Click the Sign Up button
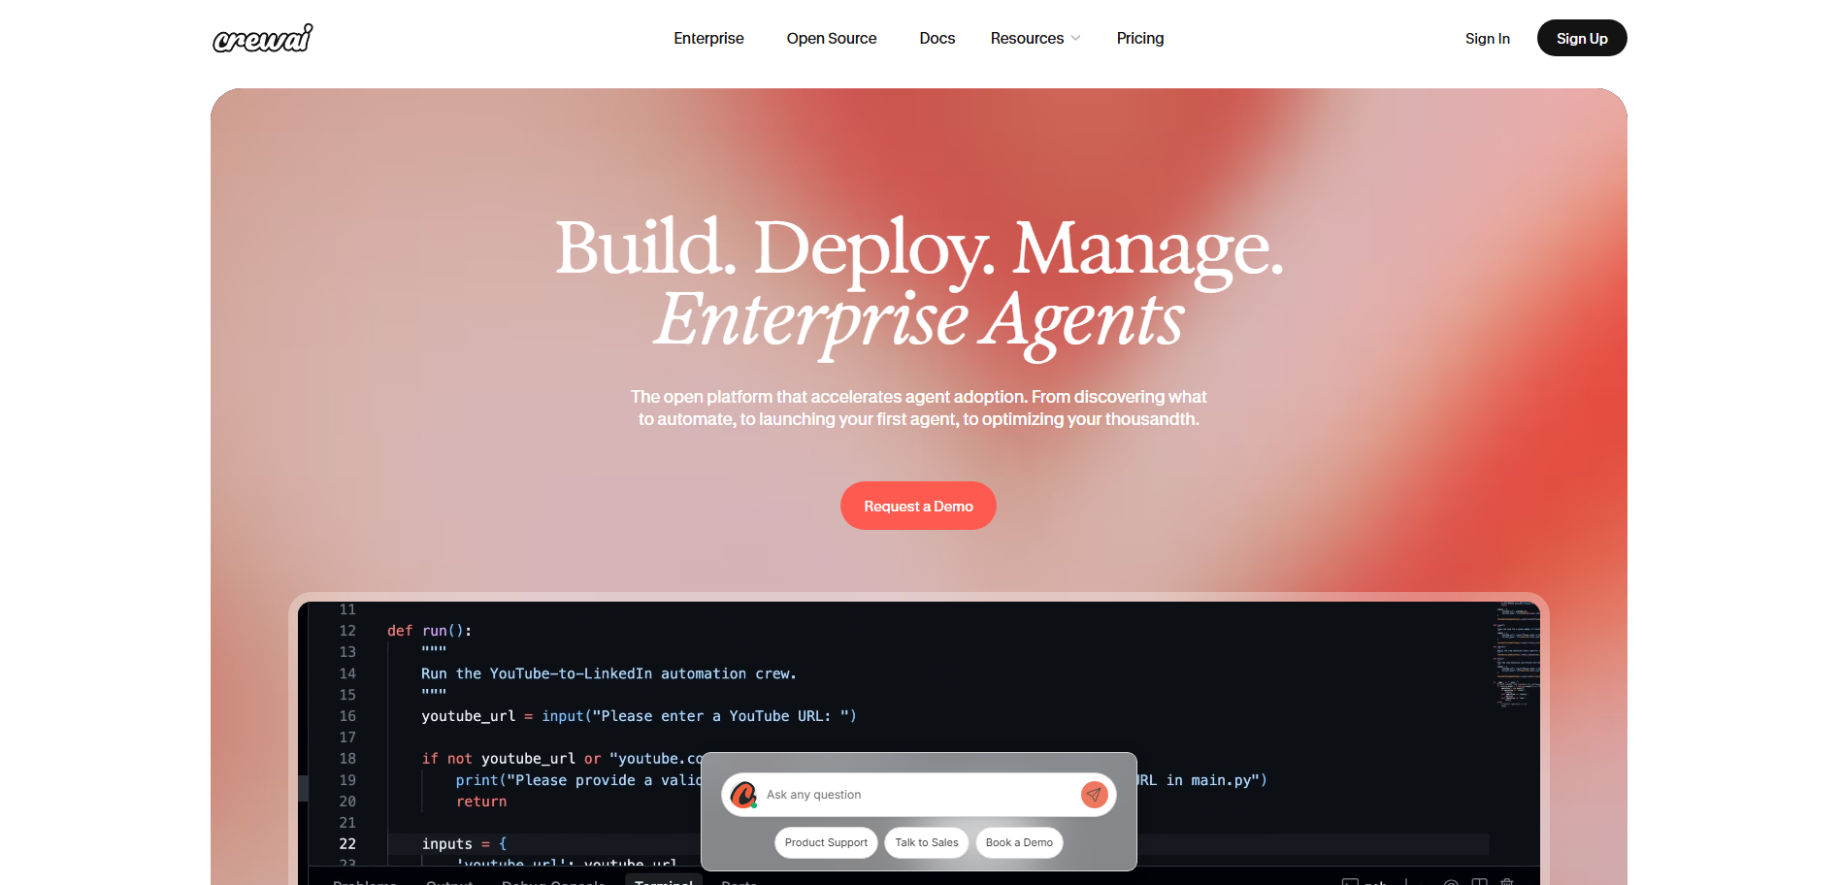 (1582, 38)
